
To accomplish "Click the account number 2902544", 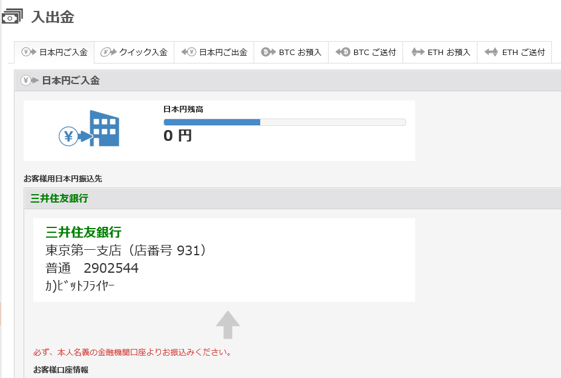I will [111, 268].
